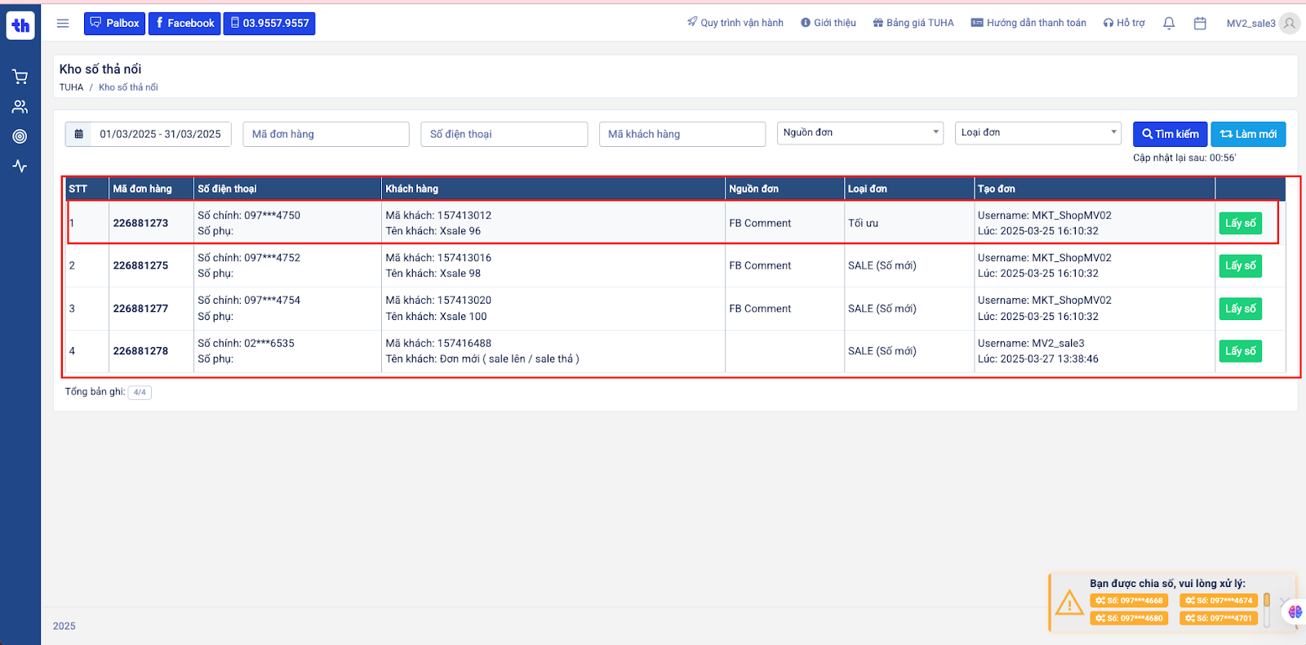
Task: Open assigned number 097***4674
Action: tap(1219, 601)
